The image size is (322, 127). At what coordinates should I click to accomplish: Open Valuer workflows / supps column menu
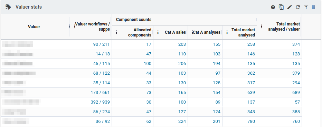click(x=75, y=27)
